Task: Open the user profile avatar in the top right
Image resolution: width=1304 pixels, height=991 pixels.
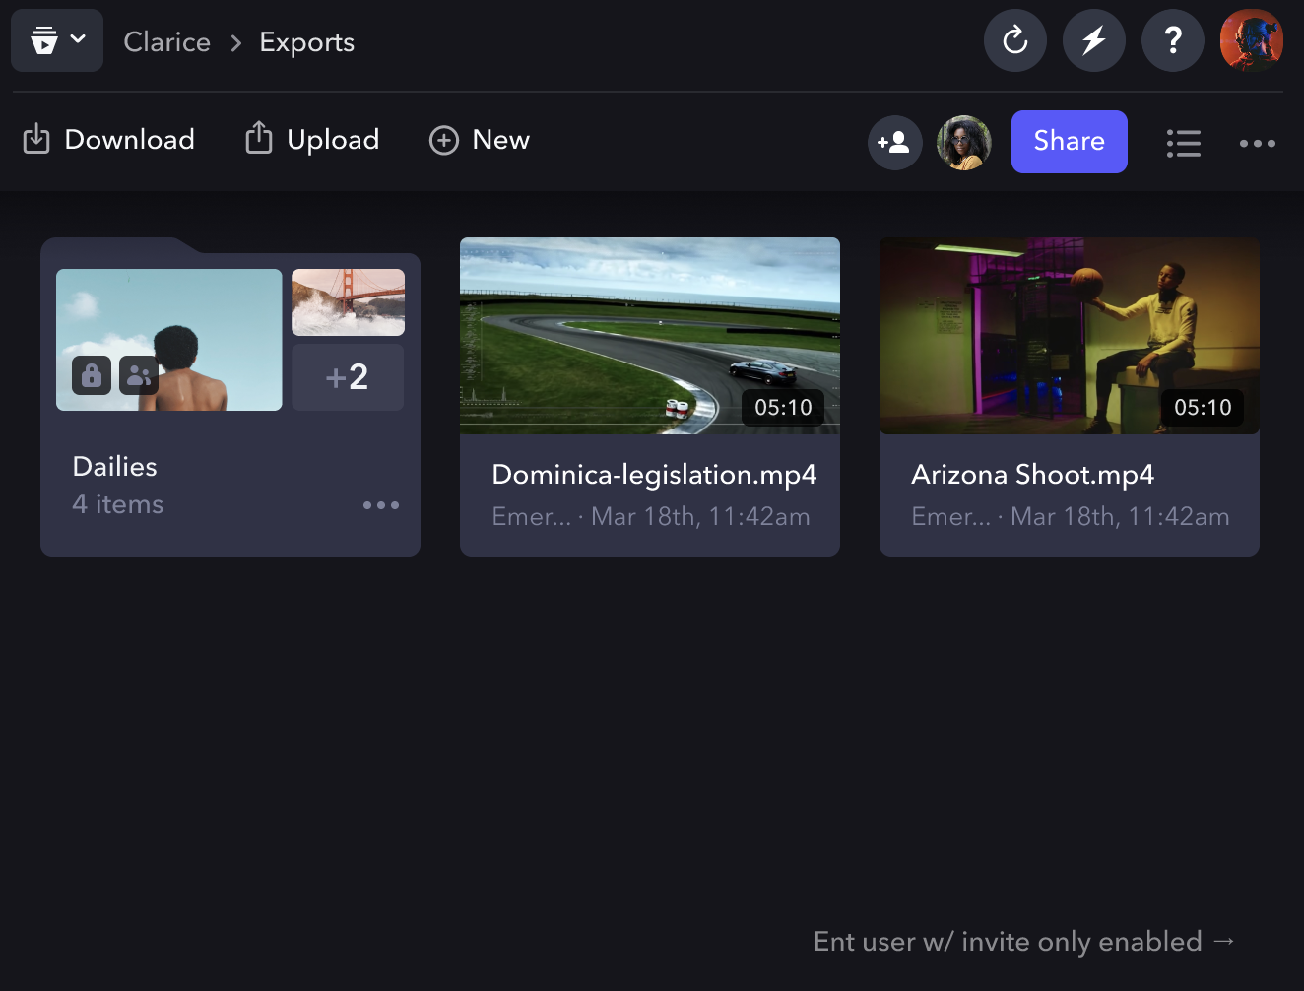Action: pyautogui.click(x=1252, y=40)
